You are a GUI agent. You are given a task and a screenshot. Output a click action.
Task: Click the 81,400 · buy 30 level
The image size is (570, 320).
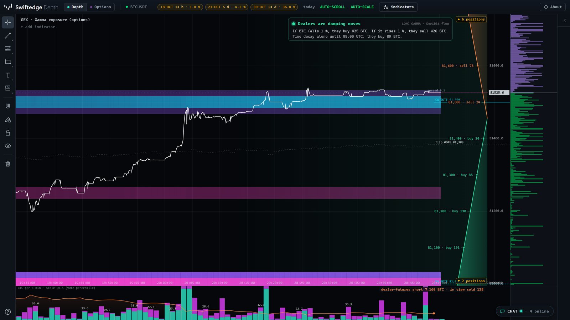tap(464, 139)
